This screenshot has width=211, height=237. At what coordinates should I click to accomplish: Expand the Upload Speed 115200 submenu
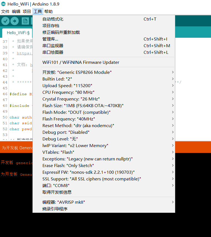[x=104, y=85]
